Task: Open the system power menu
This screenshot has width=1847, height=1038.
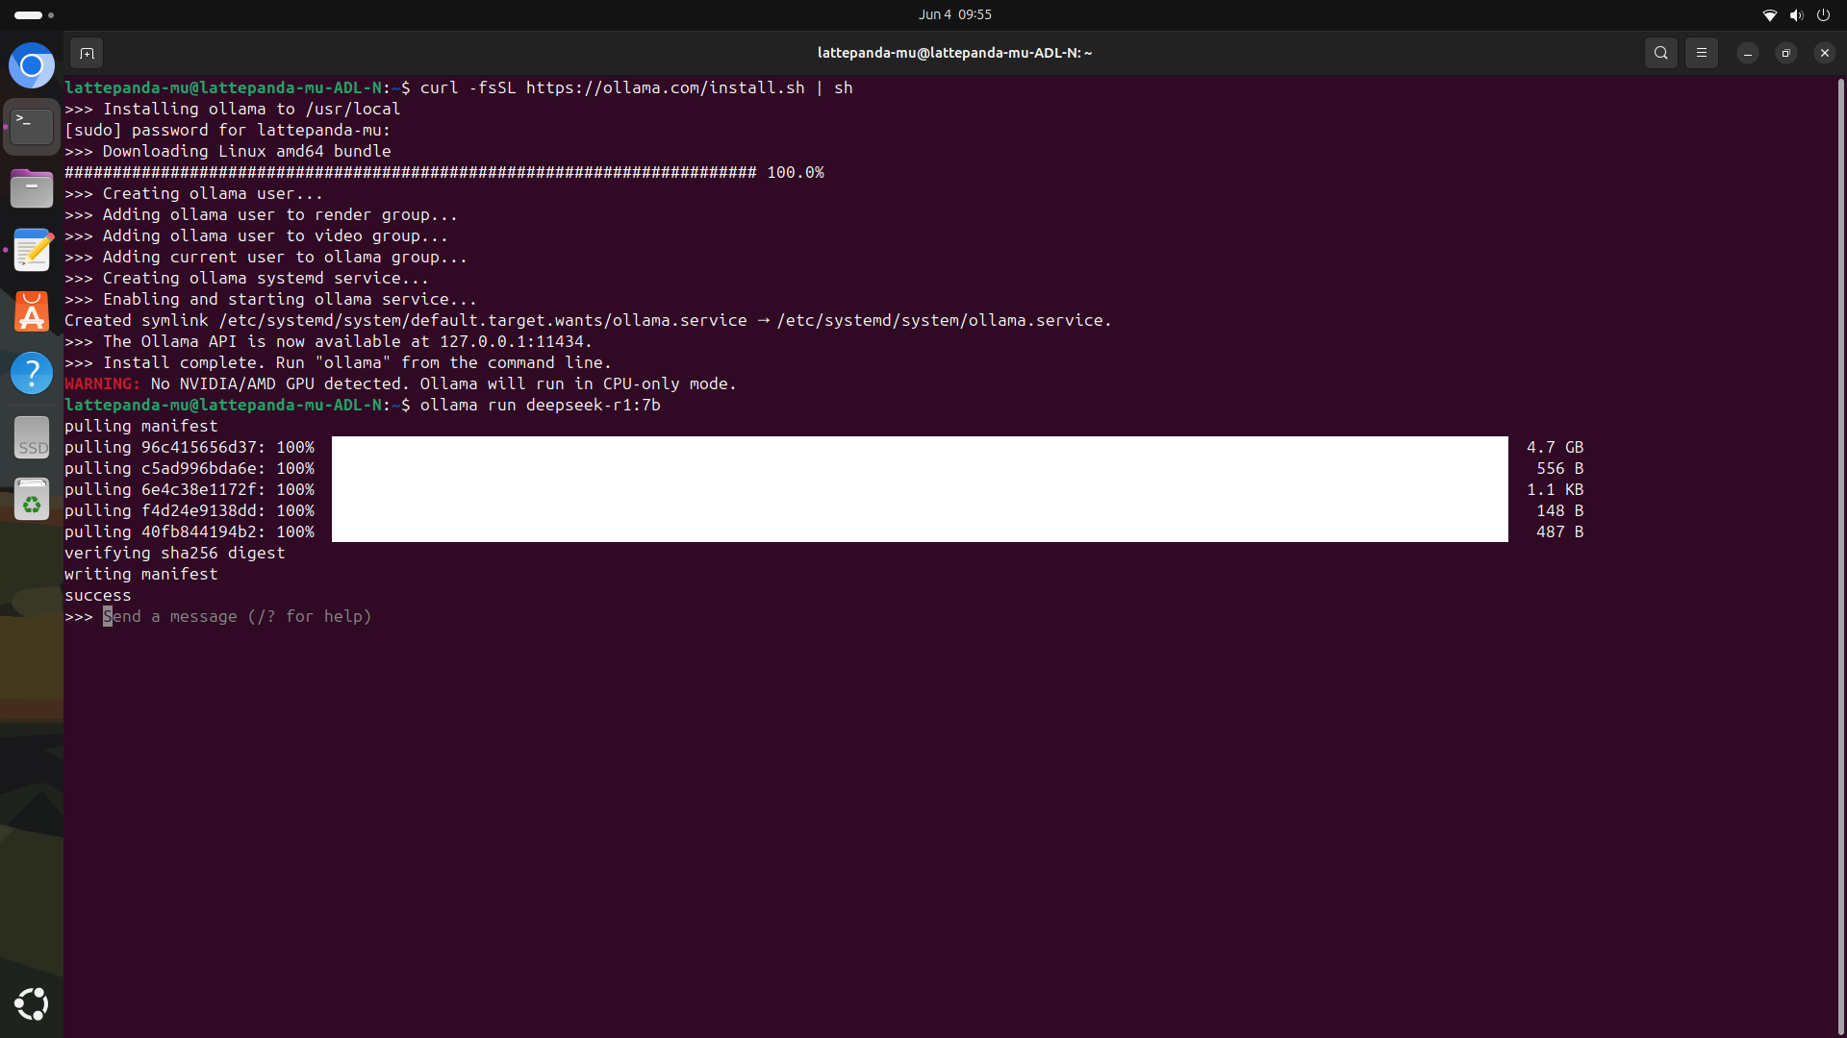Action: click(1822, 14)
